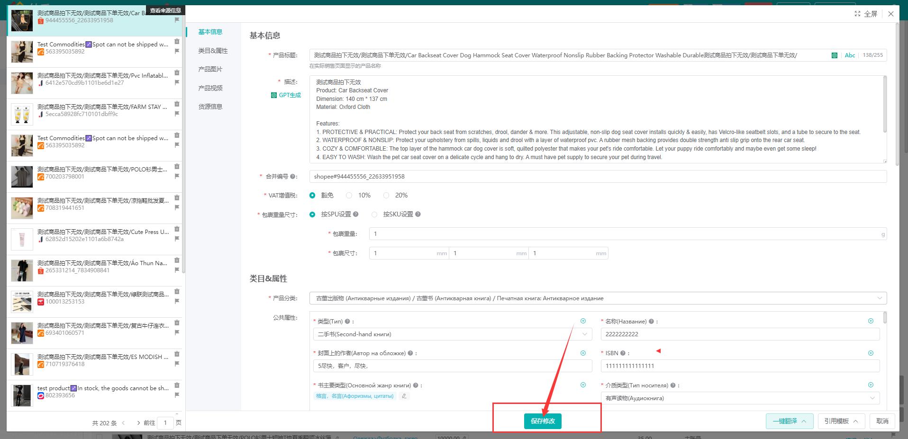Click plus icon beside ISBN attribute
Image resolution: width=908 pixels, height=439 pixels.
(x=871, y=353)
